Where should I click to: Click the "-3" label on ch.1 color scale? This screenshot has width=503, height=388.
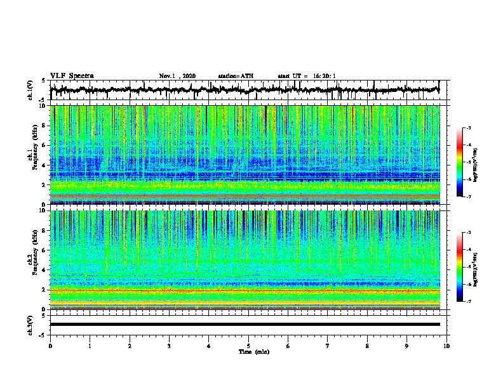point(469,127)
